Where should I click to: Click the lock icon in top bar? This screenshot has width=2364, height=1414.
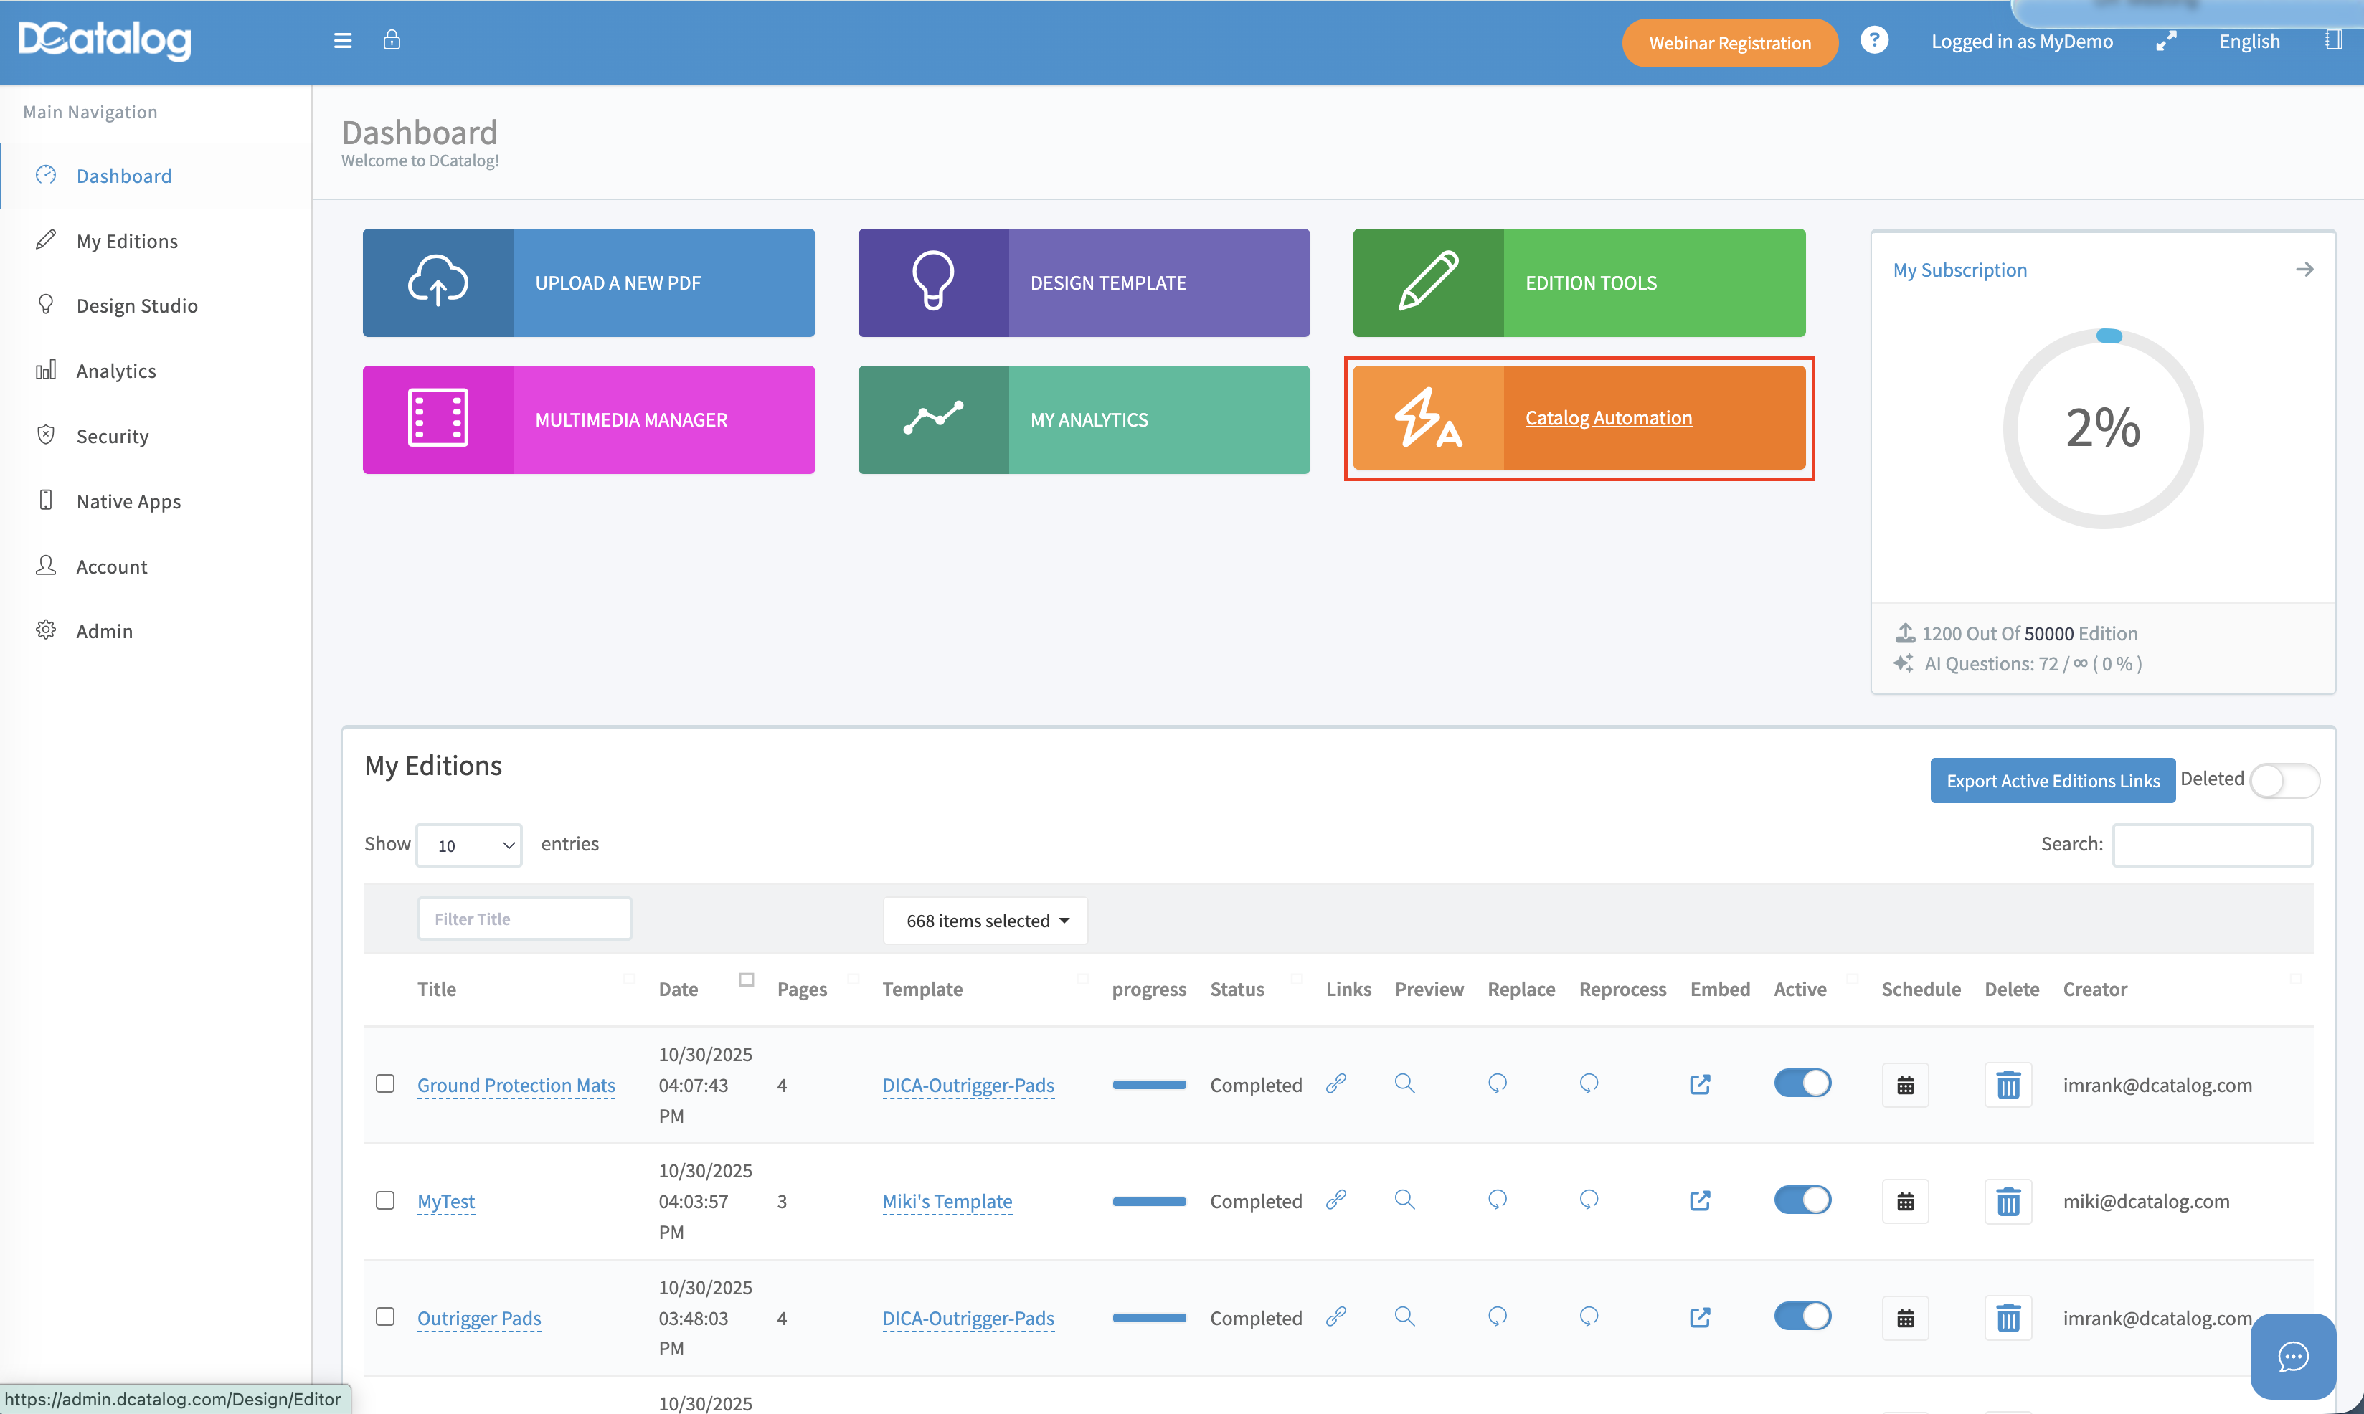(x=392, y=40)
